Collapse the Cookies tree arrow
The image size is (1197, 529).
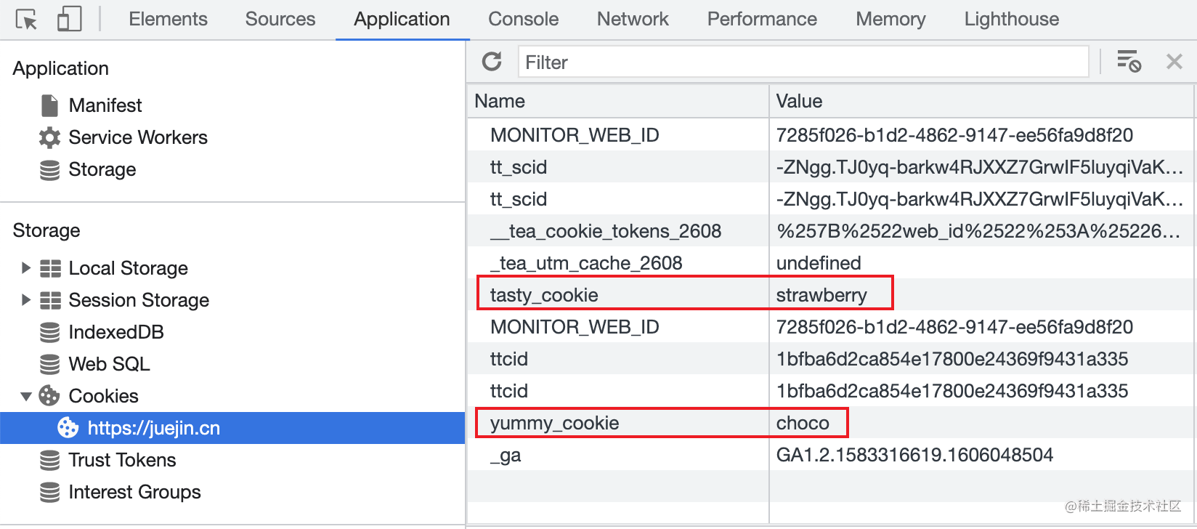pos(26,396)
